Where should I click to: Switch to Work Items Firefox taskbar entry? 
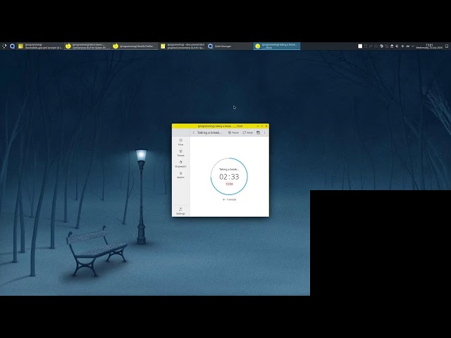87,46
